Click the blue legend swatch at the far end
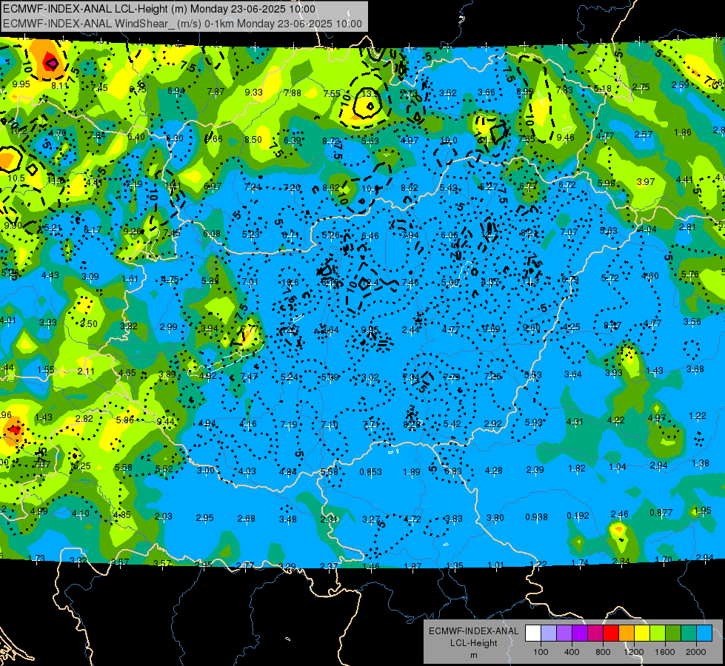 click(704, 633)
